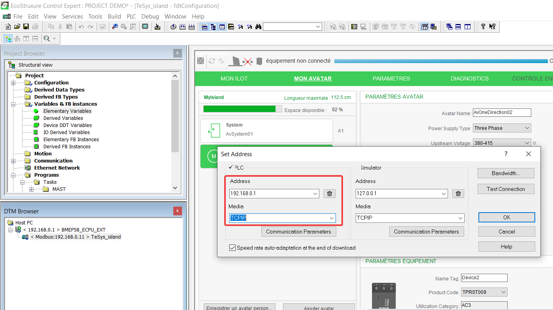The width and height of the screenshot is (553, 310).
Task: Select TeSys_island node in DTM Browser
Action: coord(76,237)
